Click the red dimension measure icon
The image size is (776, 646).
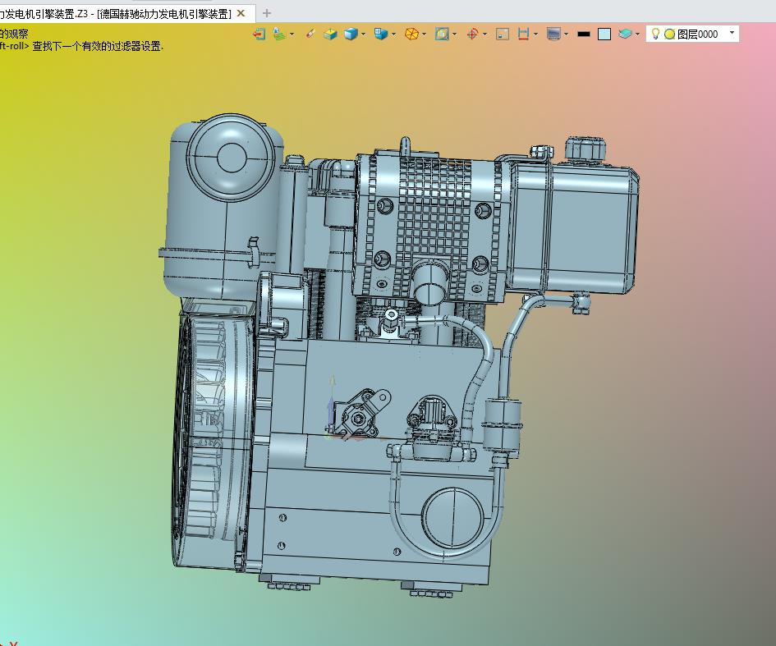coord(522,34)
